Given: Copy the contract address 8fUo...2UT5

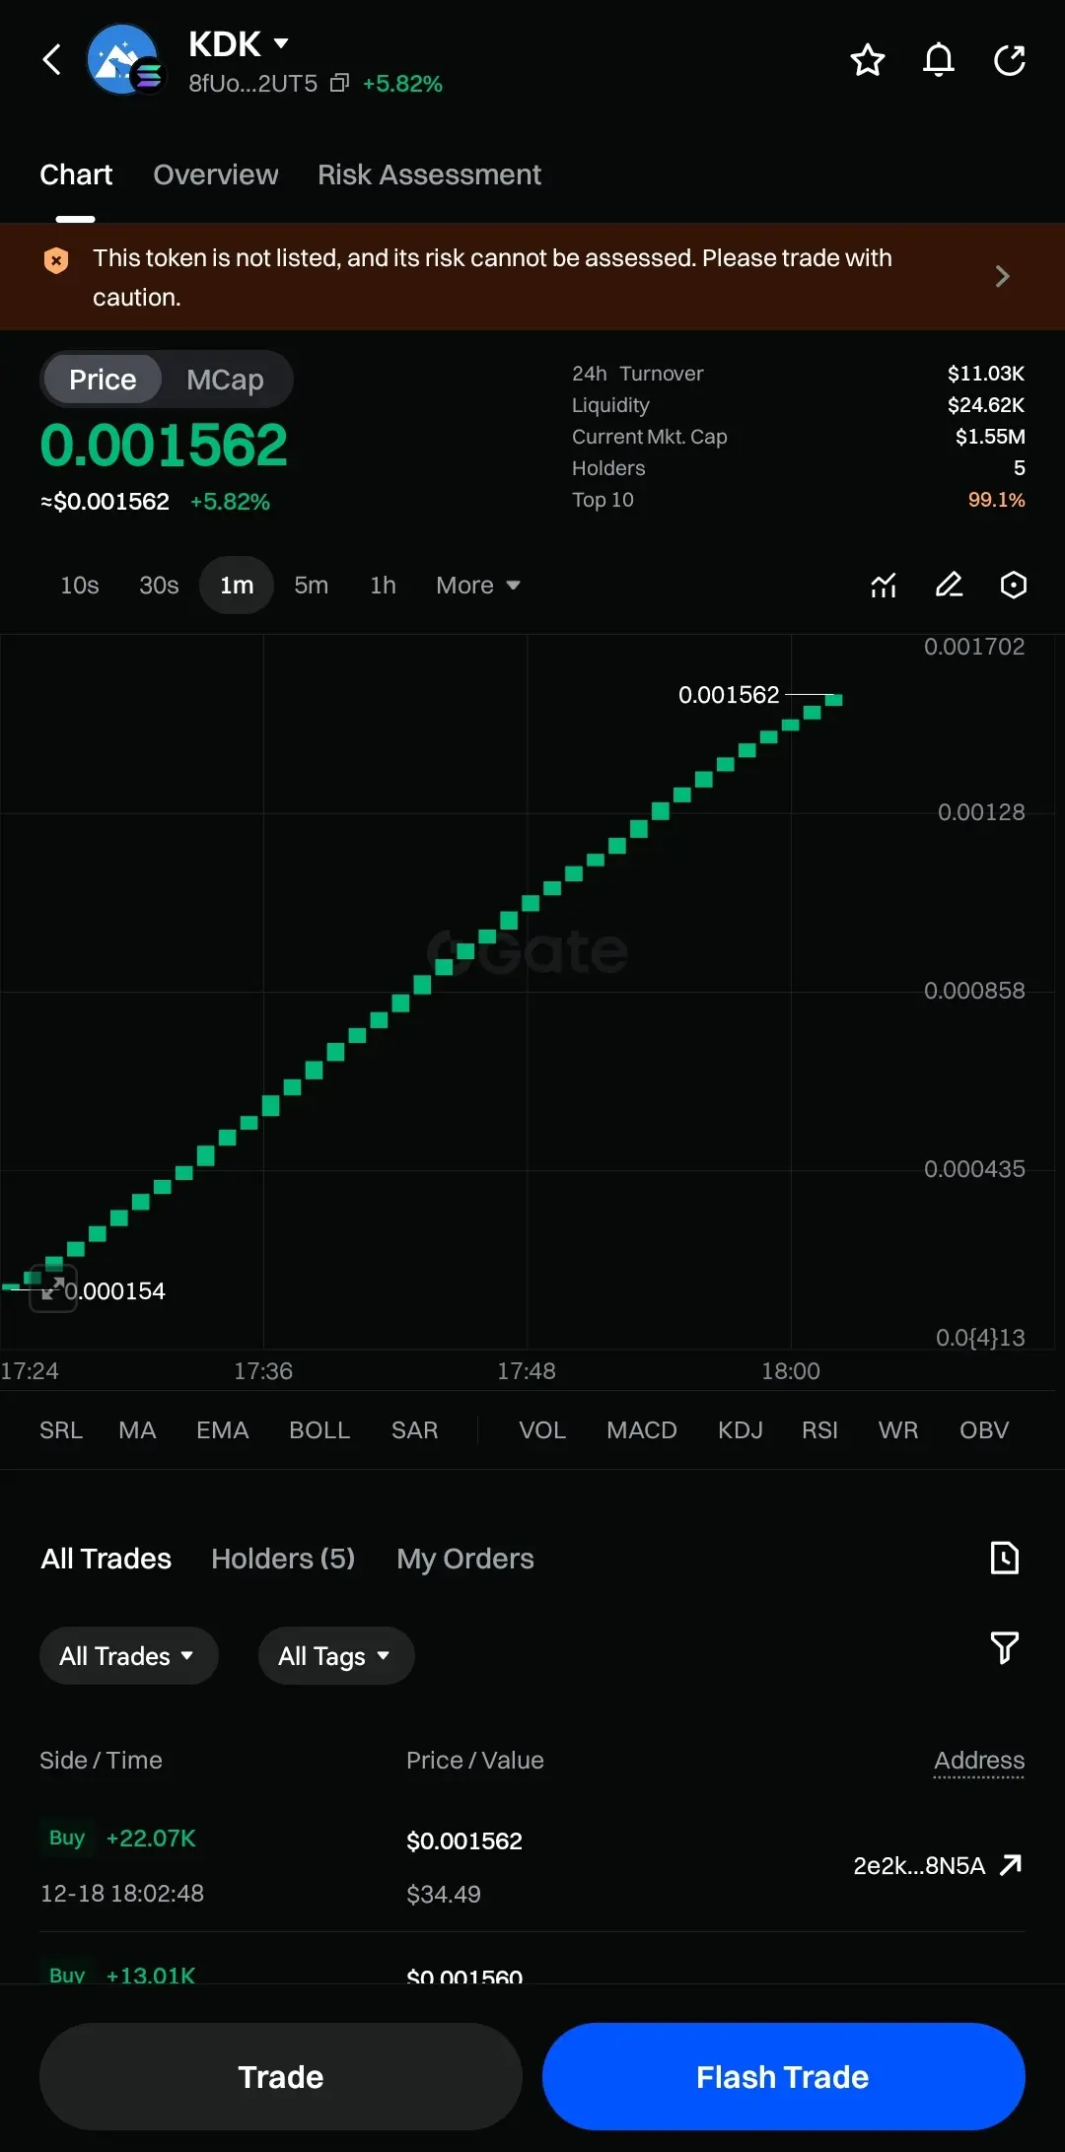Looking at the screenshot, I should [x=339, y=84].
